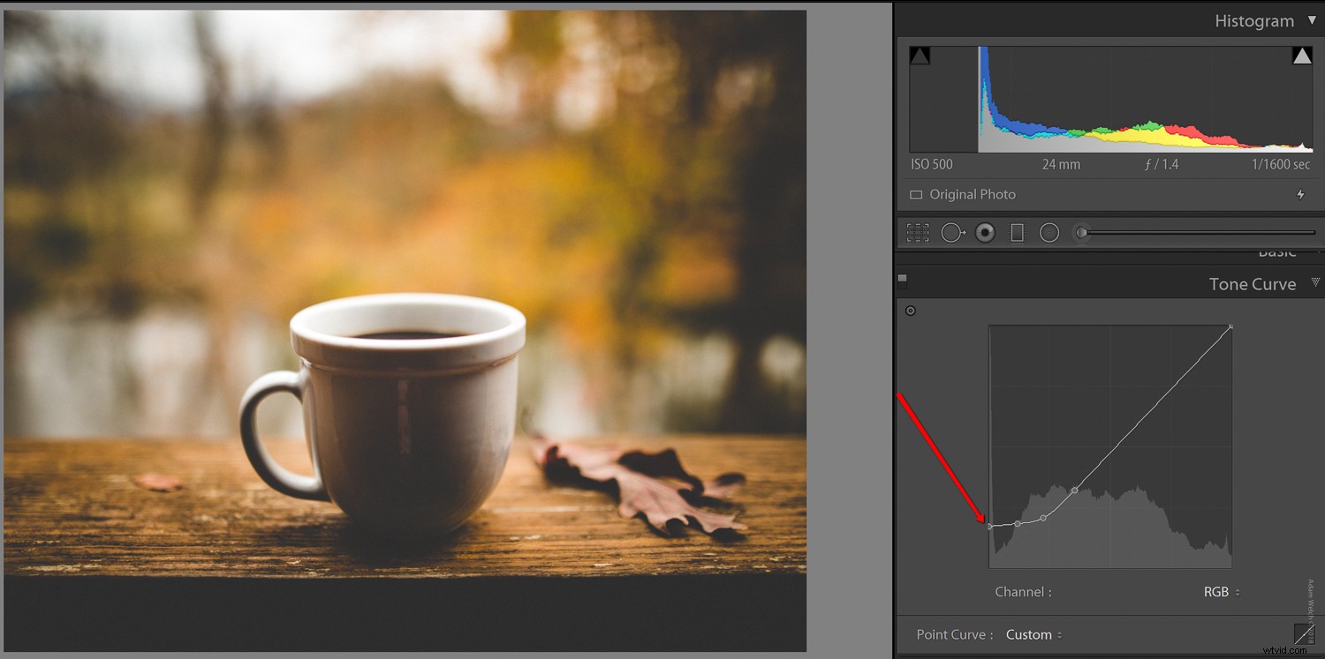Expand the Basic panel header
1325x659 pixels.
(x=1277, y=254)
